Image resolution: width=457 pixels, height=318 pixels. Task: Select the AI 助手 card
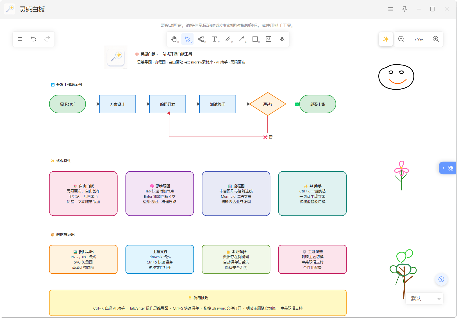click(x=312, y=194)
